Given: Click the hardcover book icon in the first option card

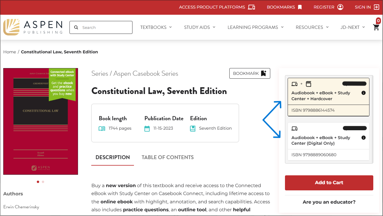Looking at the screenshot, I should click(x=309, y=84).
